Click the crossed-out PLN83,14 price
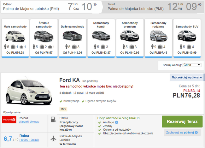The height and width of the screenshot is (148, 205). pos(191,91)
